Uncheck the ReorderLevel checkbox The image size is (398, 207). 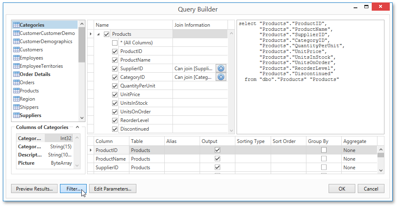pyautogui.click(x=115, y=120)
